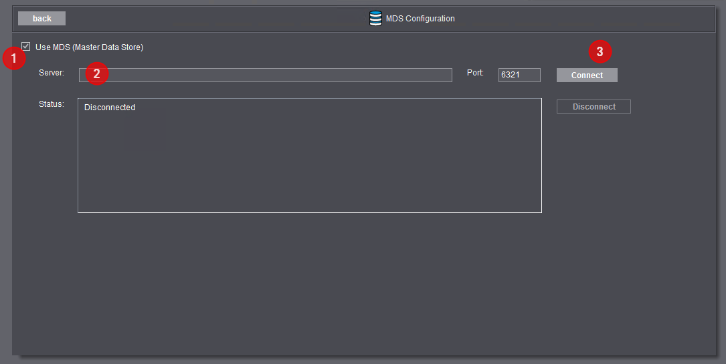The image size is (726, 364).
Task: Click the empty header bar beside back button
Action: tap(201, 19)
